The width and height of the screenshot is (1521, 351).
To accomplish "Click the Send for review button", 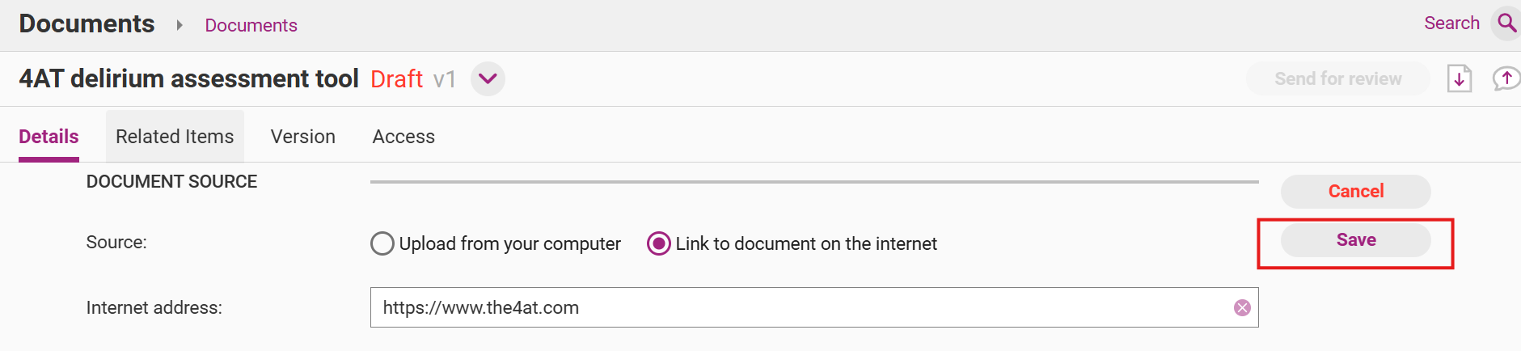I will (x=1337, y=78).
